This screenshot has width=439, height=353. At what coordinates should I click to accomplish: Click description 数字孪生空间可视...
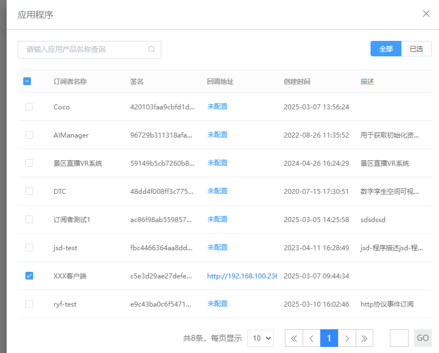[x=390, y=191]
